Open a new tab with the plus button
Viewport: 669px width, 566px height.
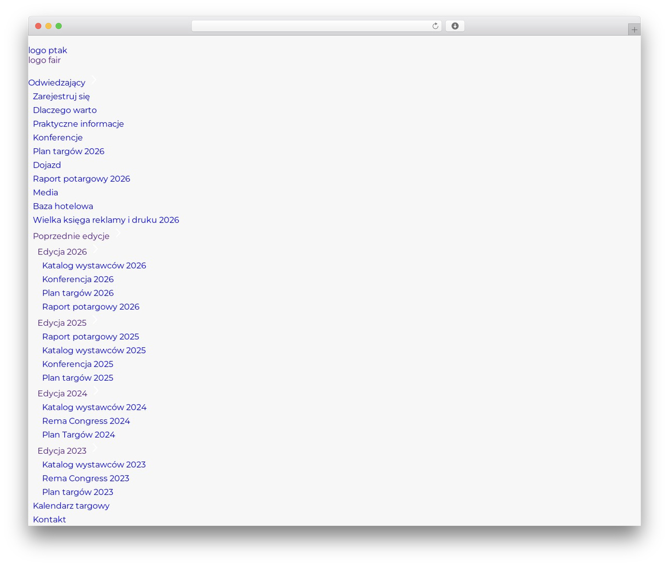pyautogui.click(x=634, y=30)
